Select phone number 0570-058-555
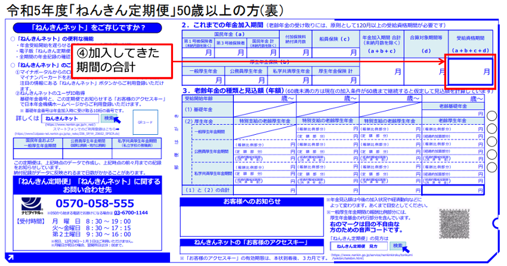 coord(95,203)
